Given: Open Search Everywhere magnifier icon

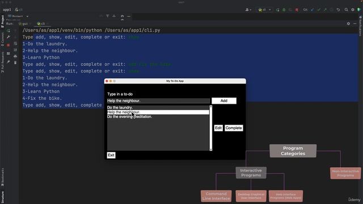Looking at the screenshot, I should pyautogui.click(x=347, y=10).
